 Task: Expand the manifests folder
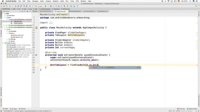(5, 16)
